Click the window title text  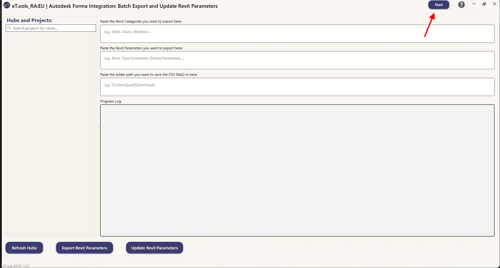[115, 6]
